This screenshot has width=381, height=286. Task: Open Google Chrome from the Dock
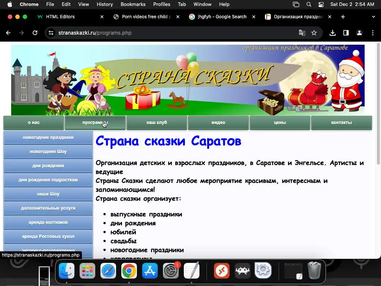tap(129, 270)
